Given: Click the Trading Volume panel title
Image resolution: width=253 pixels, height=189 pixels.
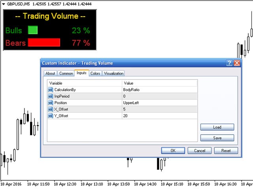Looking at the screenshot, I should [50, 16].
